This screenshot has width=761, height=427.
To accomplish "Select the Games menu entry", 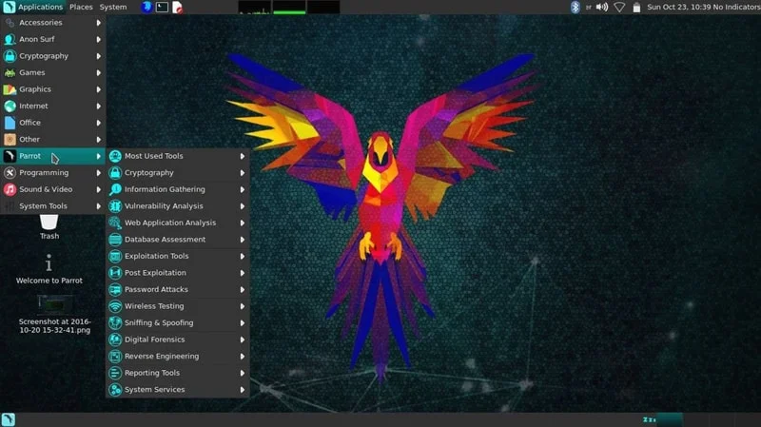I will [53, 73].
